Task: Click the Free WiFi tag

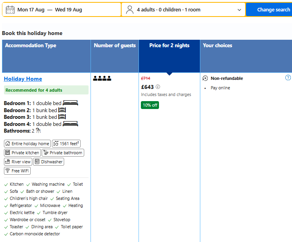Action: (17, 171)
